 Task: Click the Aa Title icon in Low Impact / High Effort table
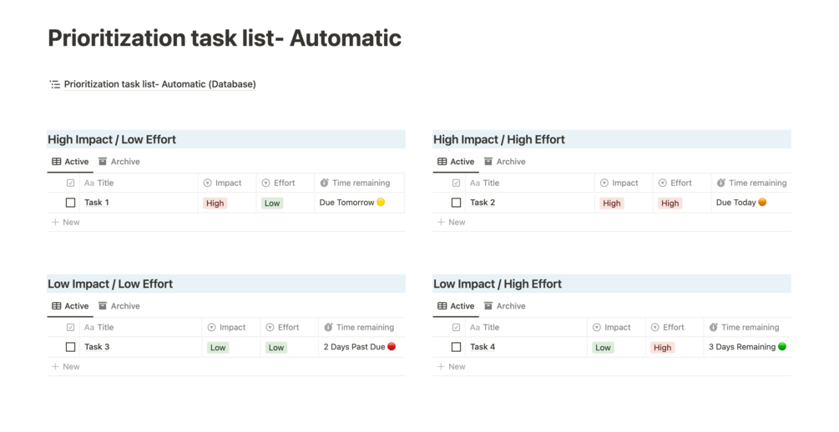pos(474,328)
